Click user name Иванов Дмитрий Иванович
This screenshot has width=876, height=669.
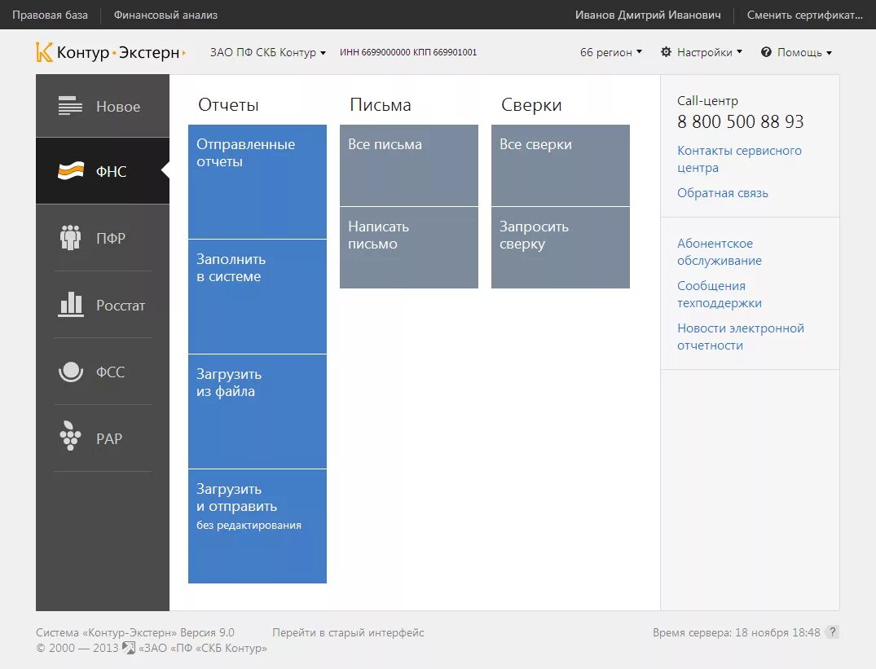tap(648, 15)
